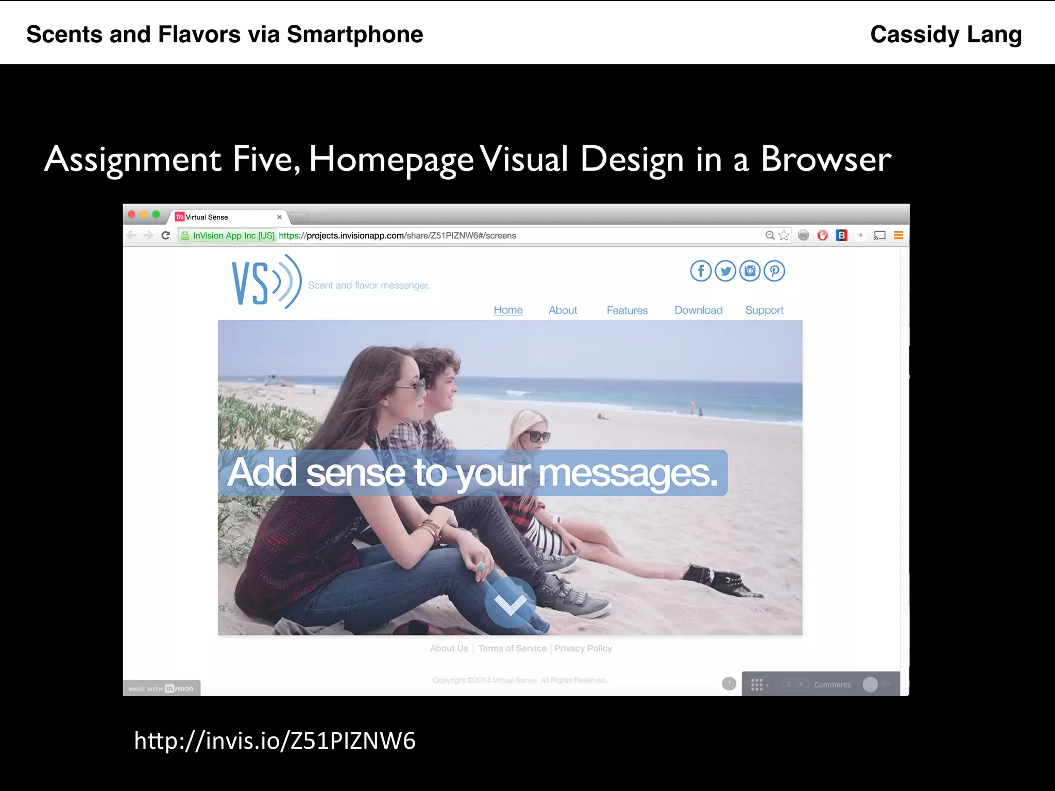
Task: Click the Made with InVision badge
Action: click(x=161, y=689)
